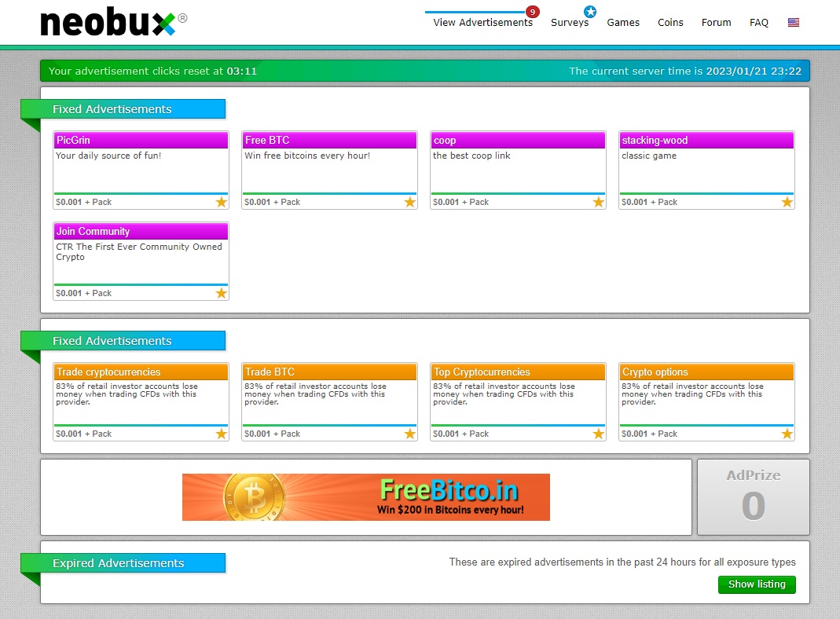Go to the Surveys page
The width and height of the screenshot is (840, 619).
click(x=570, y=23)
